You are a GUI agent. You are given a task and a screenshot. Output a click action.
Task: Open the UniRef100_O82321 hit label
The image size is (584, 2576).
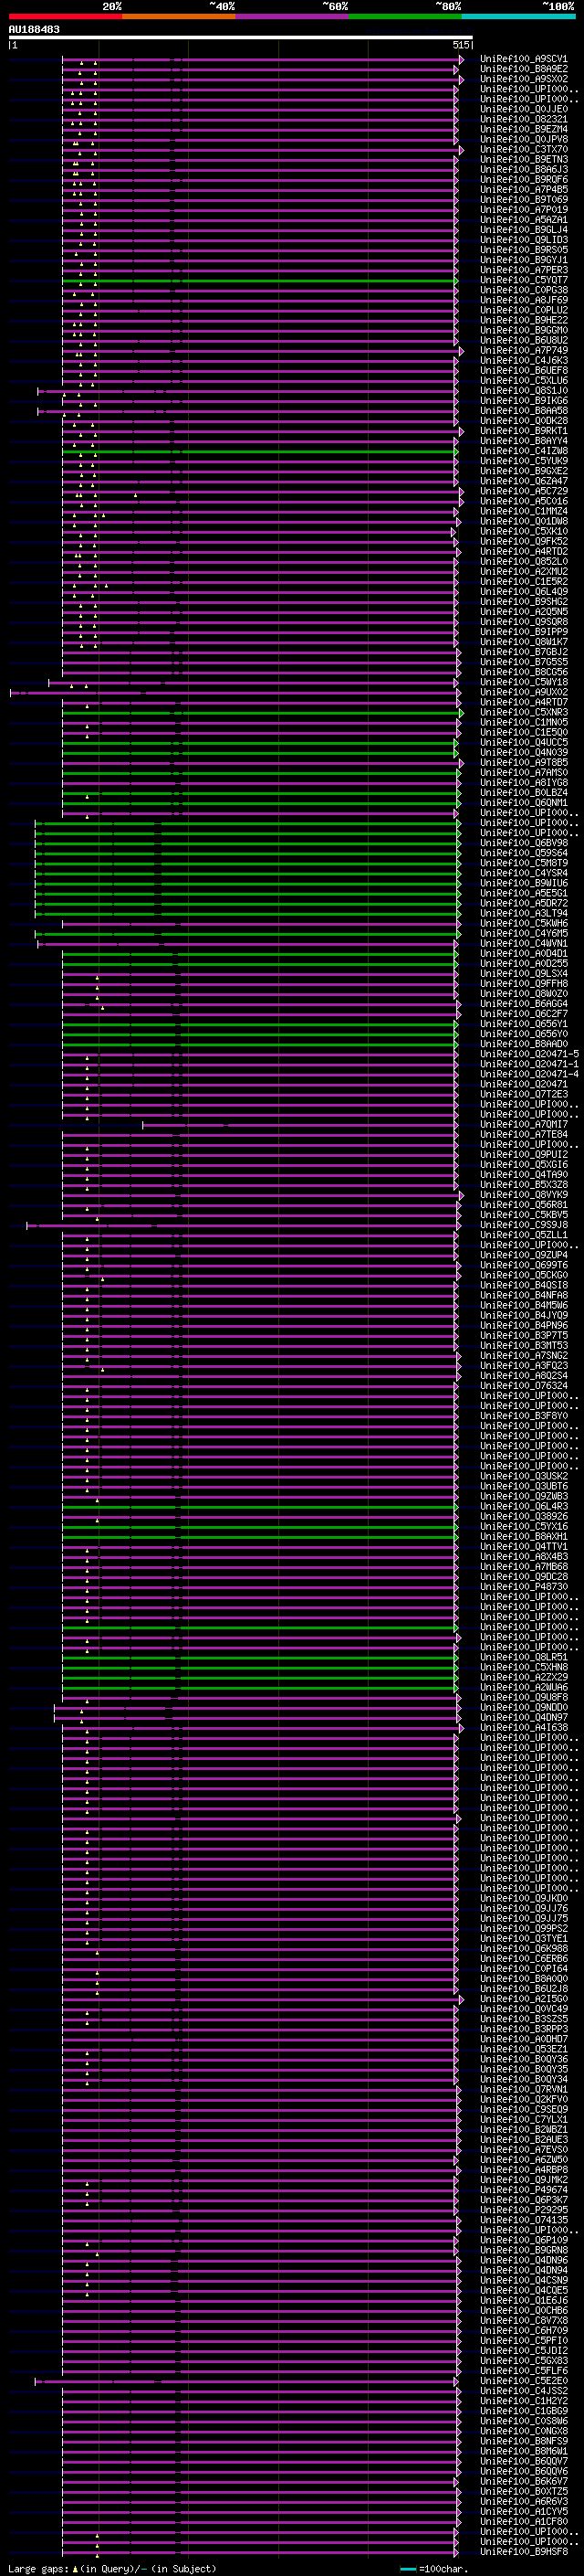coord(524,119)
